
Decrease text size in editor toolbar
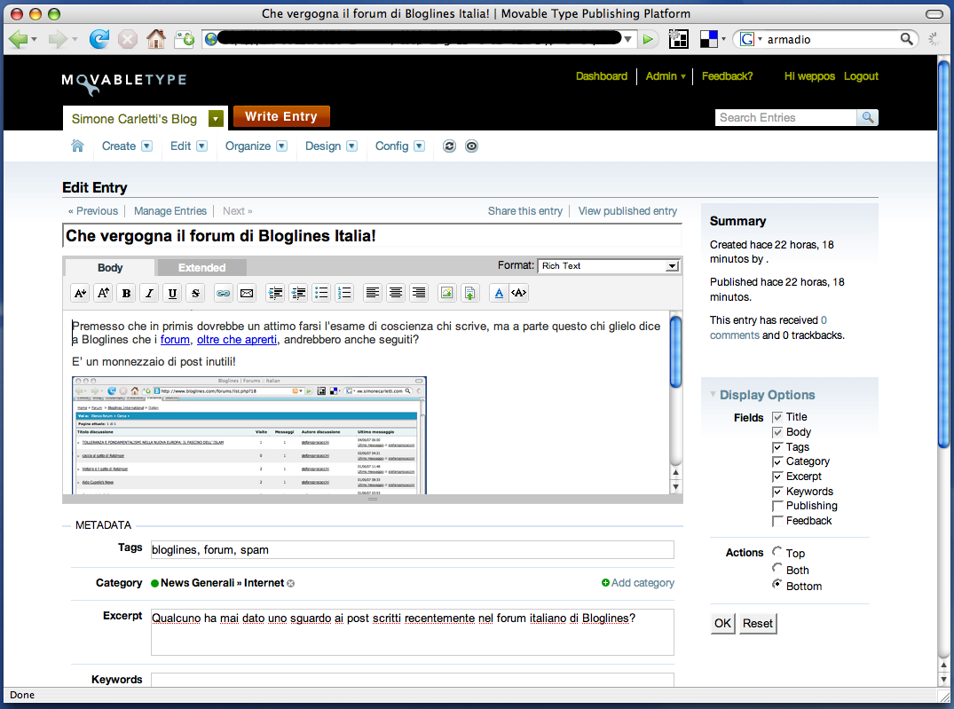tap(80, 293)
